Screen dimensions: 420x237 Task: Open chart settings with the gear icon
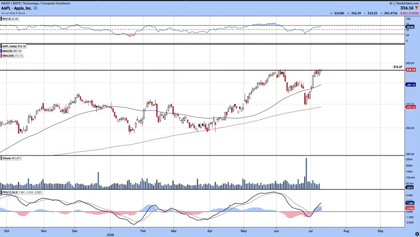tap(416, 234)
